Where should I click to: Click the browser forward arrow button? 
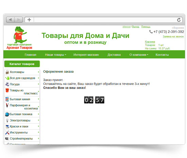pos(19,20)
